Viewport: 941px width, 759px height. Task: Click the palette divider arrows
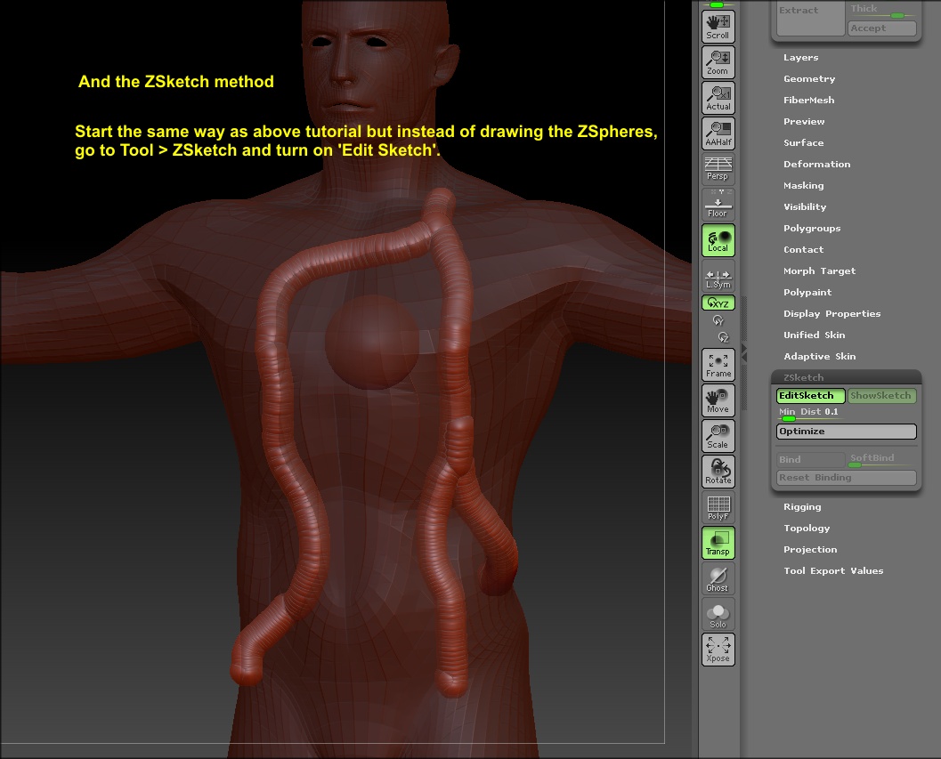(744, 352)
